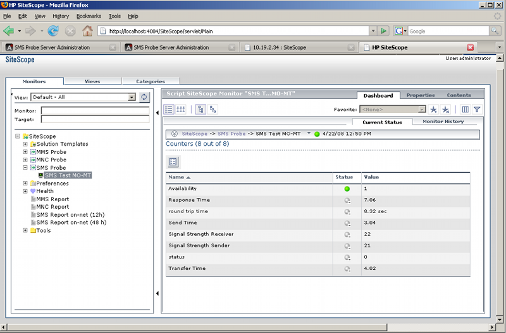Click the green Go arrow beside URL
Screen dimensions: 506x333
click(383, 31)
